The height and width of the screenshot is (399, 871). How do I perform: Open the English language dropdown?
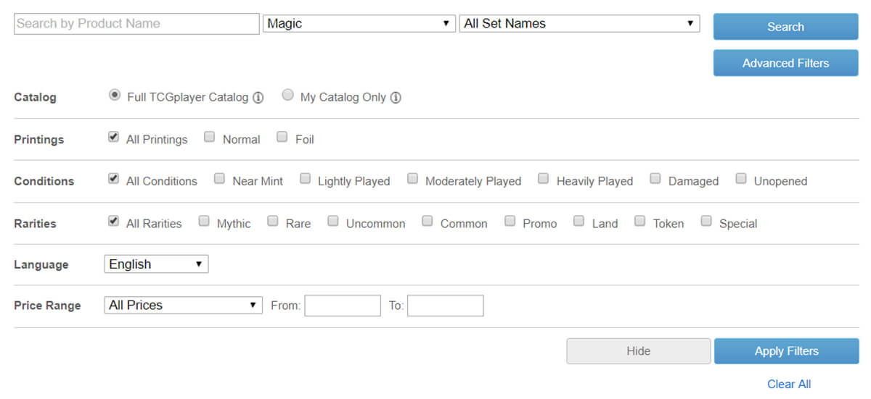pos(156,264)
